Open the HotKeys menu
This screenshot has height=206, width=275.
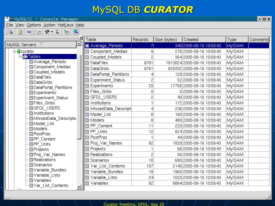coord(66,25)
